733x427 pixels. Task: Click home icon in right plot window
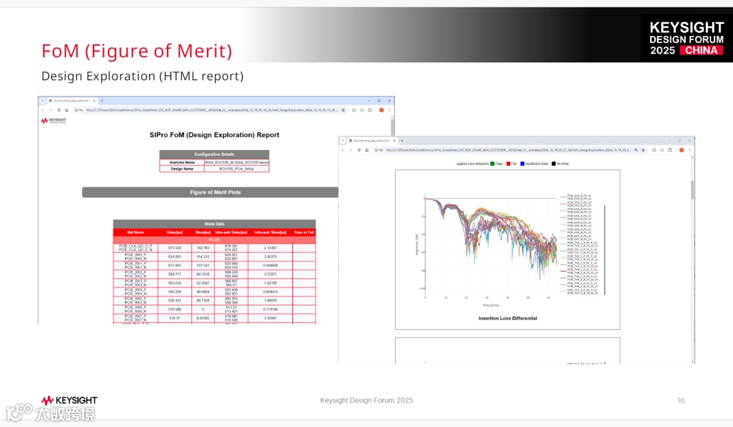(366, 150)
